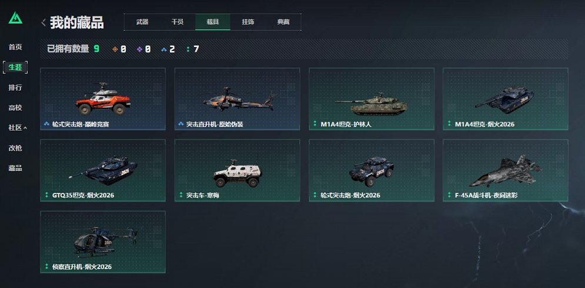Go back using the arrow beside 我的藏品
This screenshot has height=288, width=585.
click(44, 23)
